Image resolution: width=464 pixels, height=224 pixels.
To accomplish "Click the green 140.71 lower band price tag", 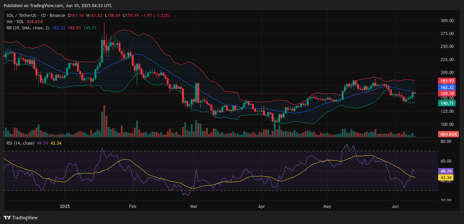I will [447, 103].
